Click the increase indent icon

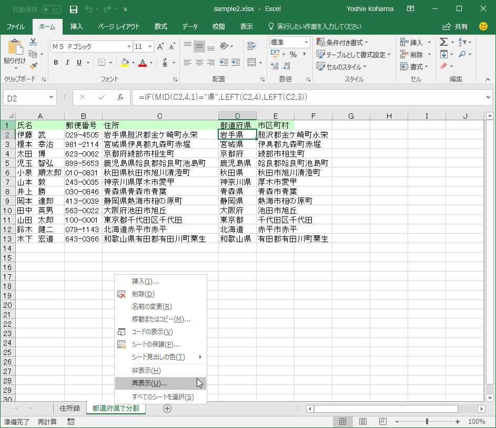coord(236,62)
